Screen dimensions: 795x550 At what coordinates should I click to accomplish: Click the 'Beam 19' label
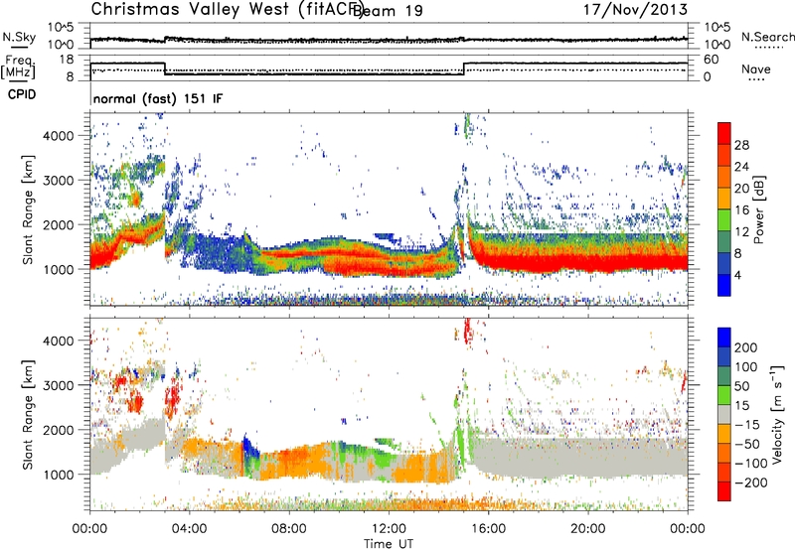pyautogui.click(x=388, y=10)
